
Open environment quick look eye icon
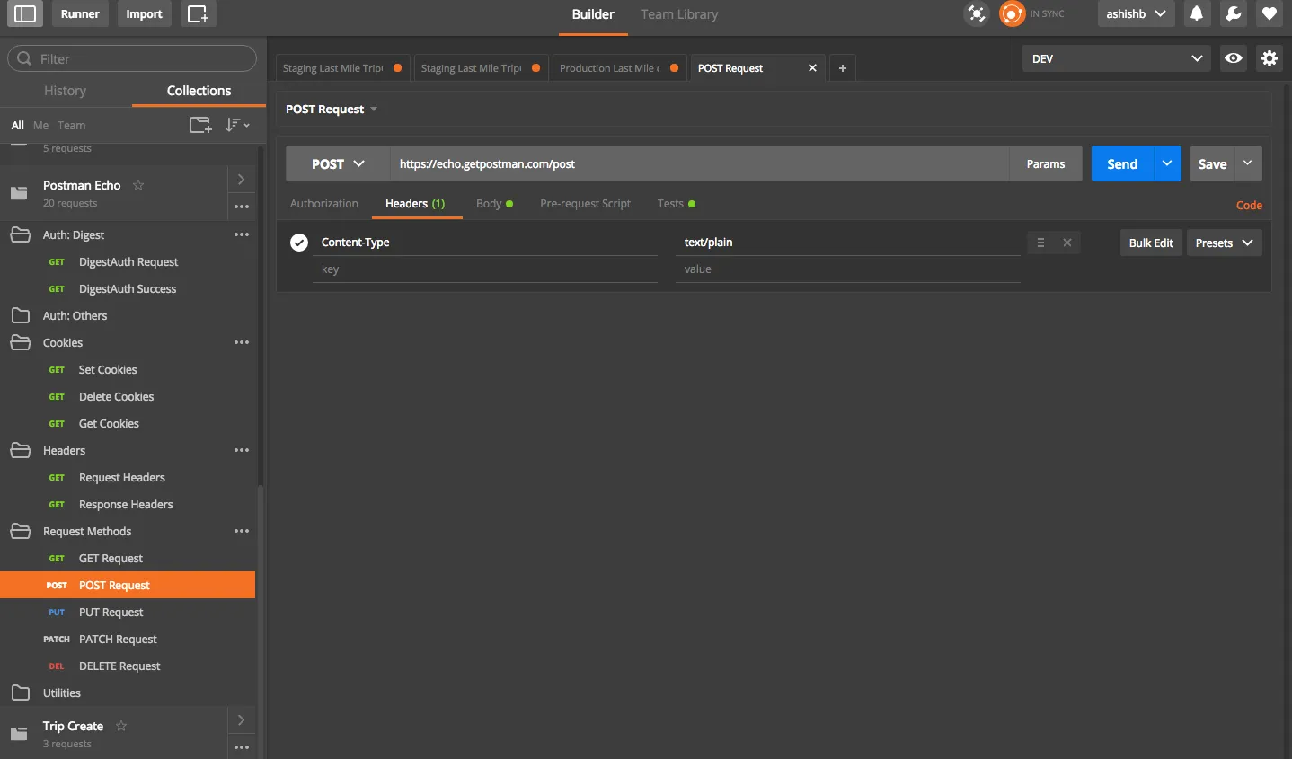click(1234, 58)
